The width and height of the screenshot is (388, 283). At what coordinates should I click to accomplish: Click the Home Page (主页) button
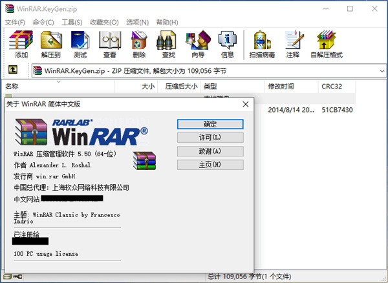pyautogui.click(x=210, y=165)
